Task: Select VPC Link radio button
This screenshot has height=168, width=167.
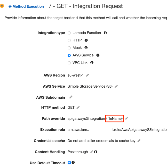Action: (69, 63)
